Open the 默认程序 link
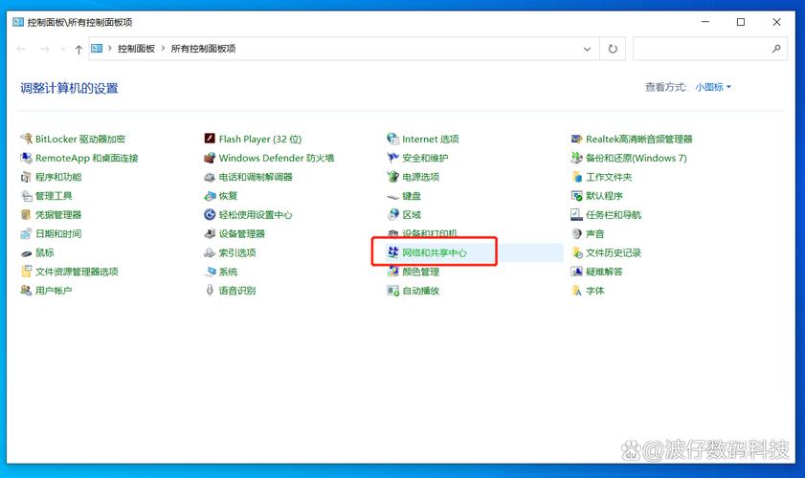Screen dimensions: 805x478 click(604, 195)
